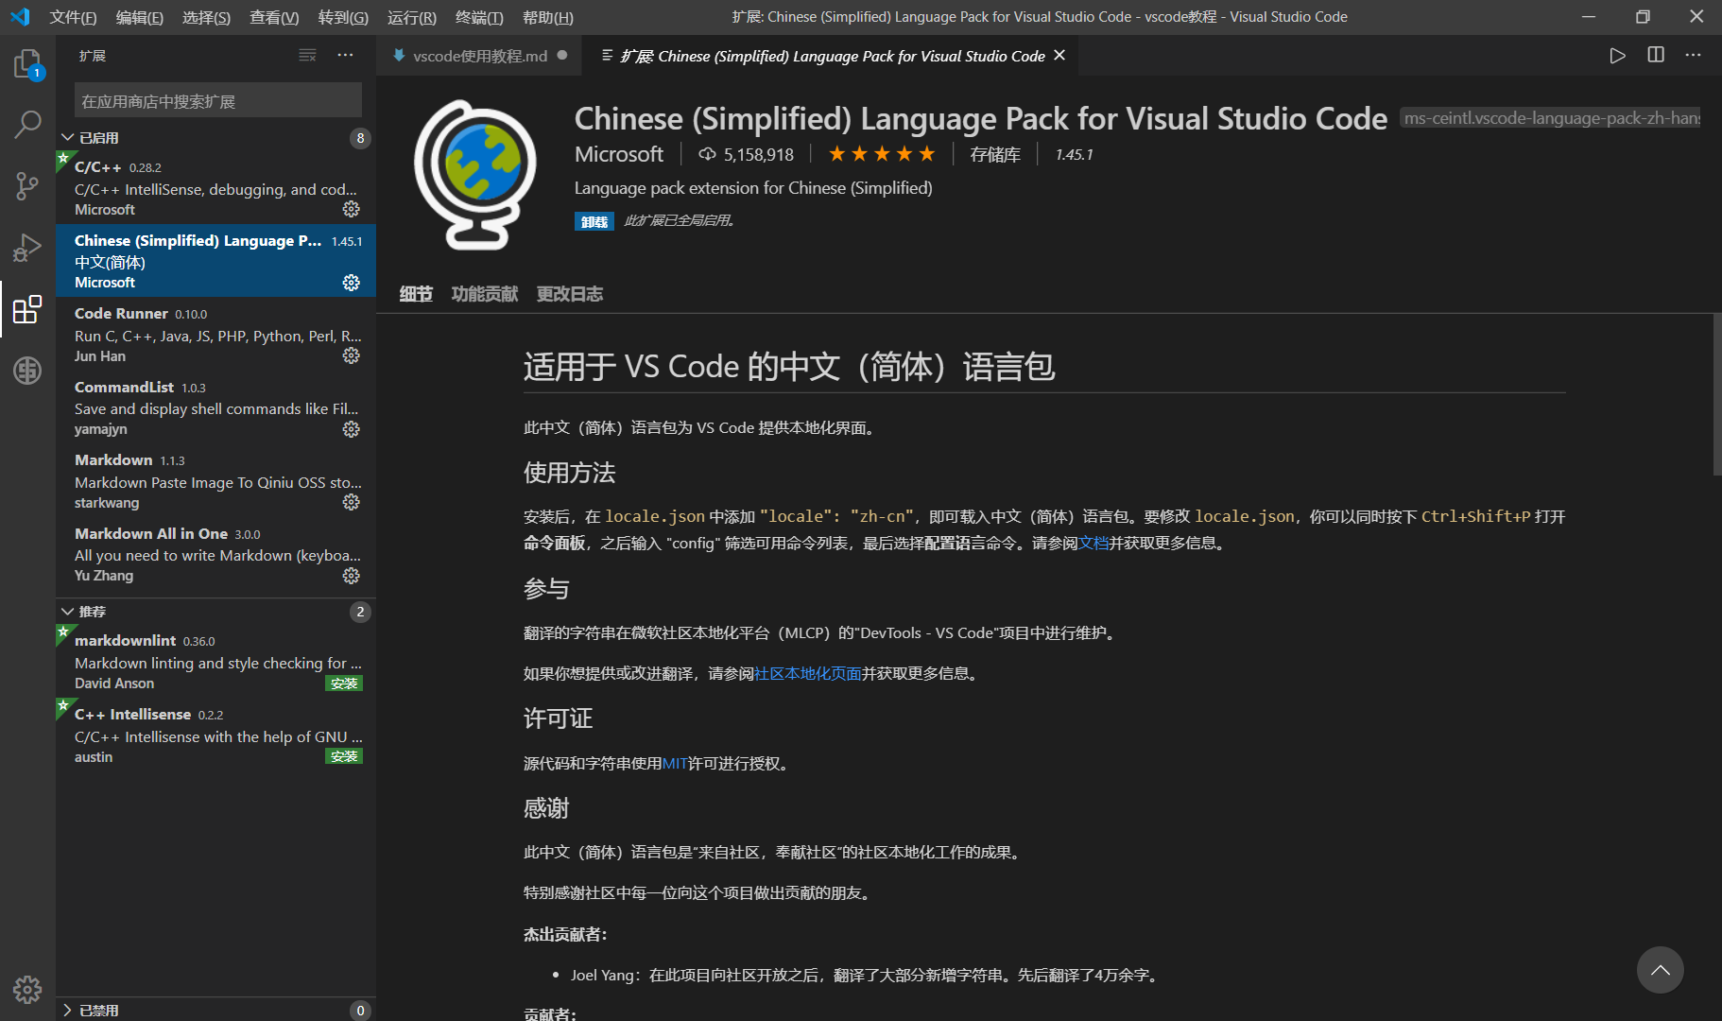This screenshot has width=1722, height=1021.
Task: Select markdownlint in recommended list
Action: [216, 661]
